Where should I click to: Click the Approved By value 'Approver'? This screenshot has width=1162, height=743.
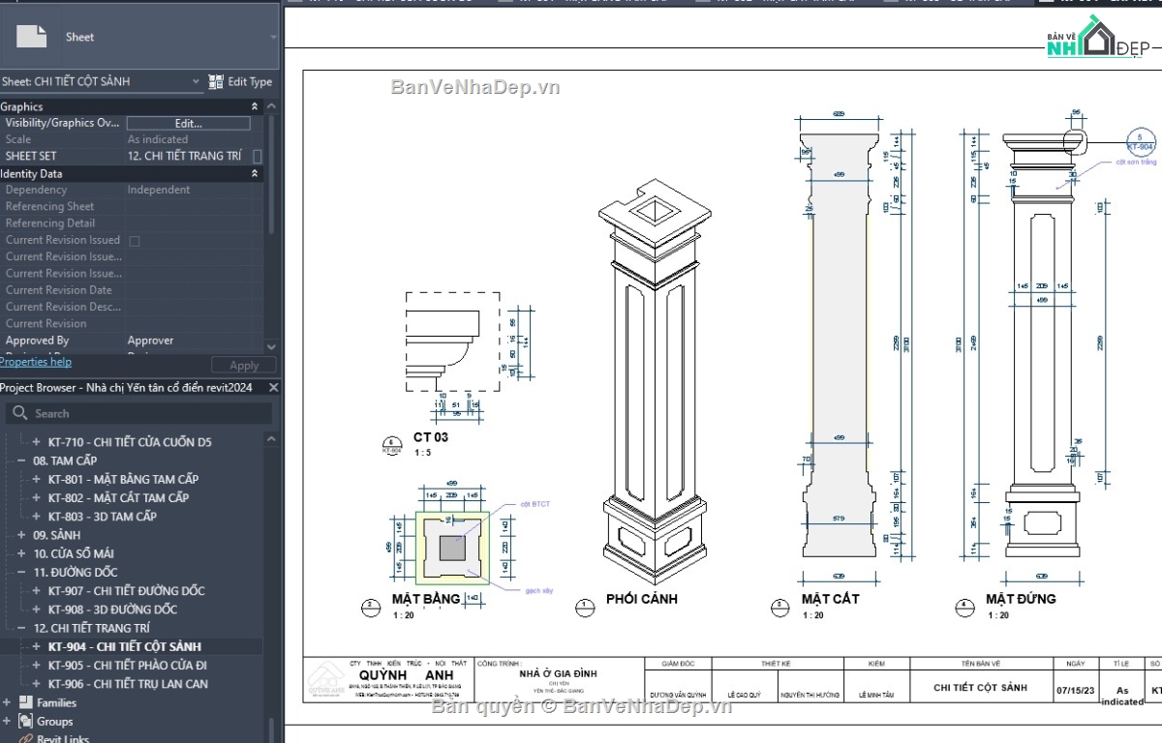(x=151, y=341)
